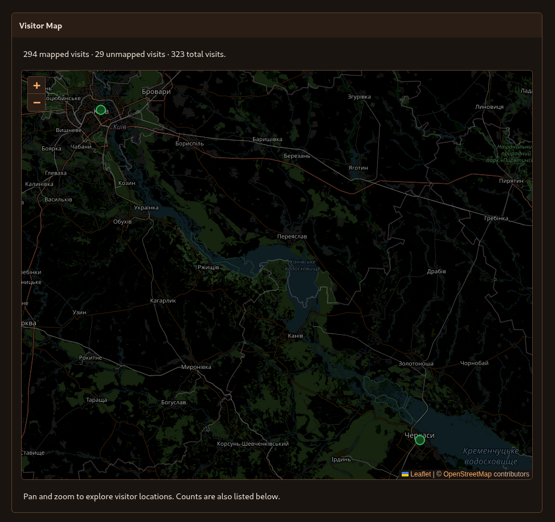This screenshot has height=522, width=555.
Task: Click the Канів town label
Action: [296, 336]
